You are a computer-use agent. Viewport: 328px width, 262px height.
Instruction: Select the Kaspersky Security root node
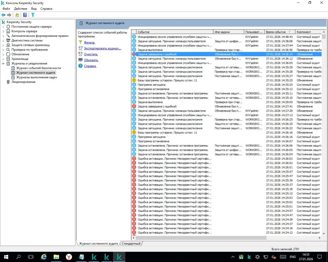[x=19, y=22]
